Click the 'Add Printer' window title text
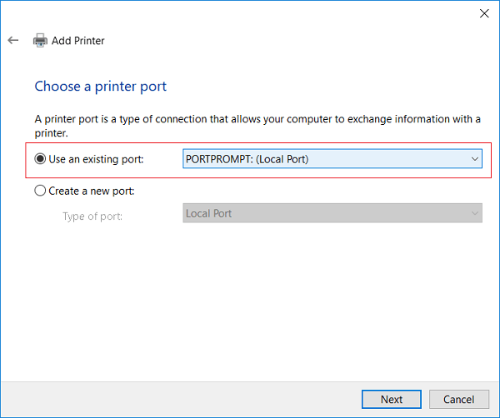The height and width of the screenshot is (418, 500). [x=78, y=40]
